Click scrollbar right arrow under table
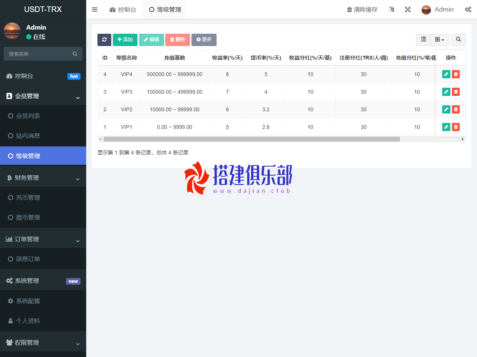Screen dimensions: 477x357 (x=463, y=139)
